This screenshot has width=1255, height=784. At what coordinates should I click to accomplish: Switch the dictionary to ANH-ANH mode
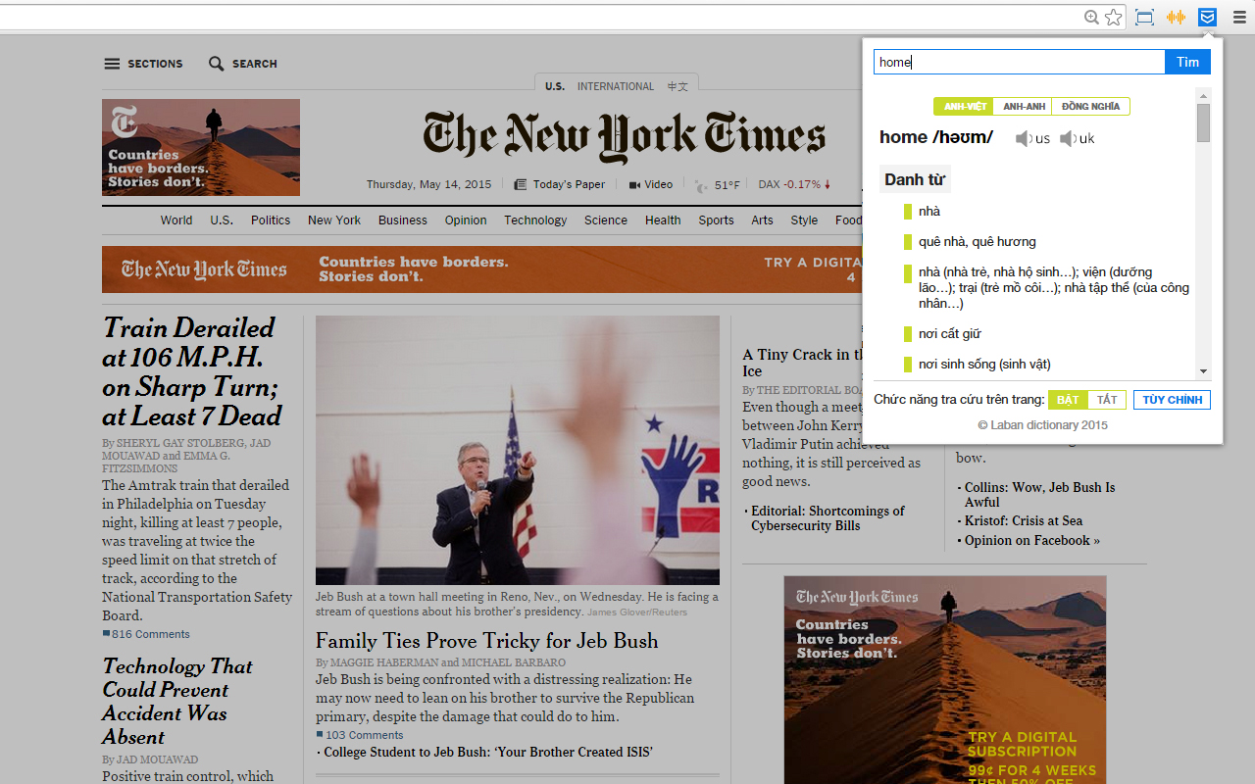coord(1024,106)
